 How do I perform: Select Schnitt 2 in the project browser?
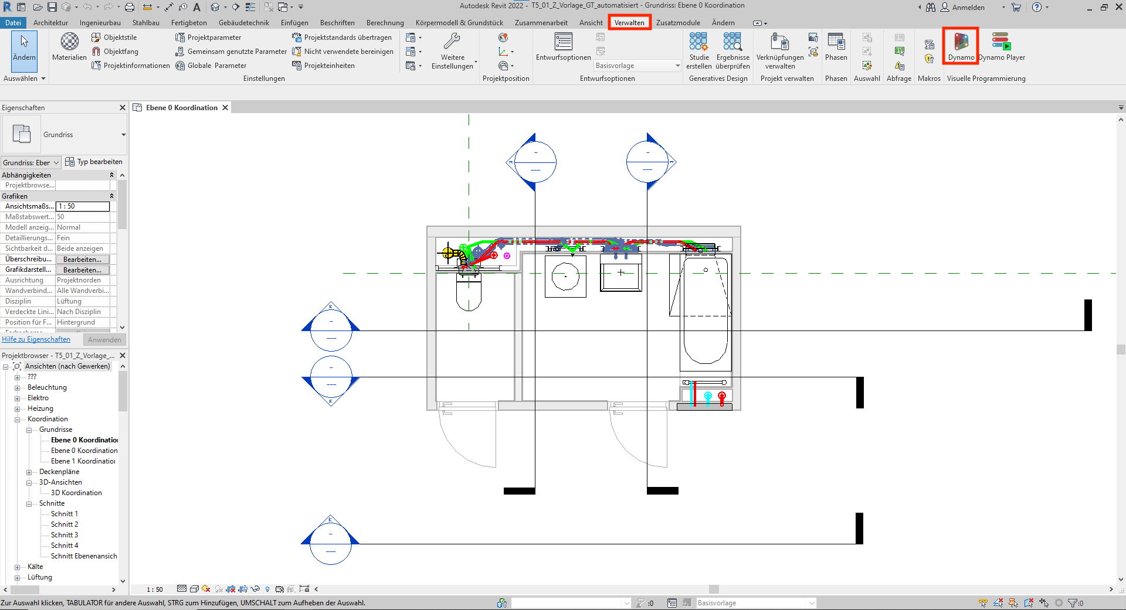point(65,524)
